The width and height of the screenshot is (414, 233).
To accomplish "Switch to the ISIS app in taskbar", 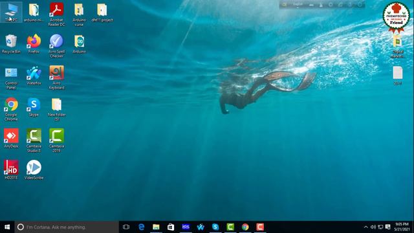I will [186, 227].
